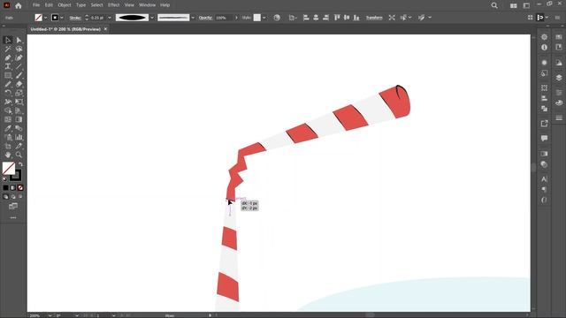Screen dimensions: 566x318
Task: Select the Slice tool
Action: click(x=19, y=146)
